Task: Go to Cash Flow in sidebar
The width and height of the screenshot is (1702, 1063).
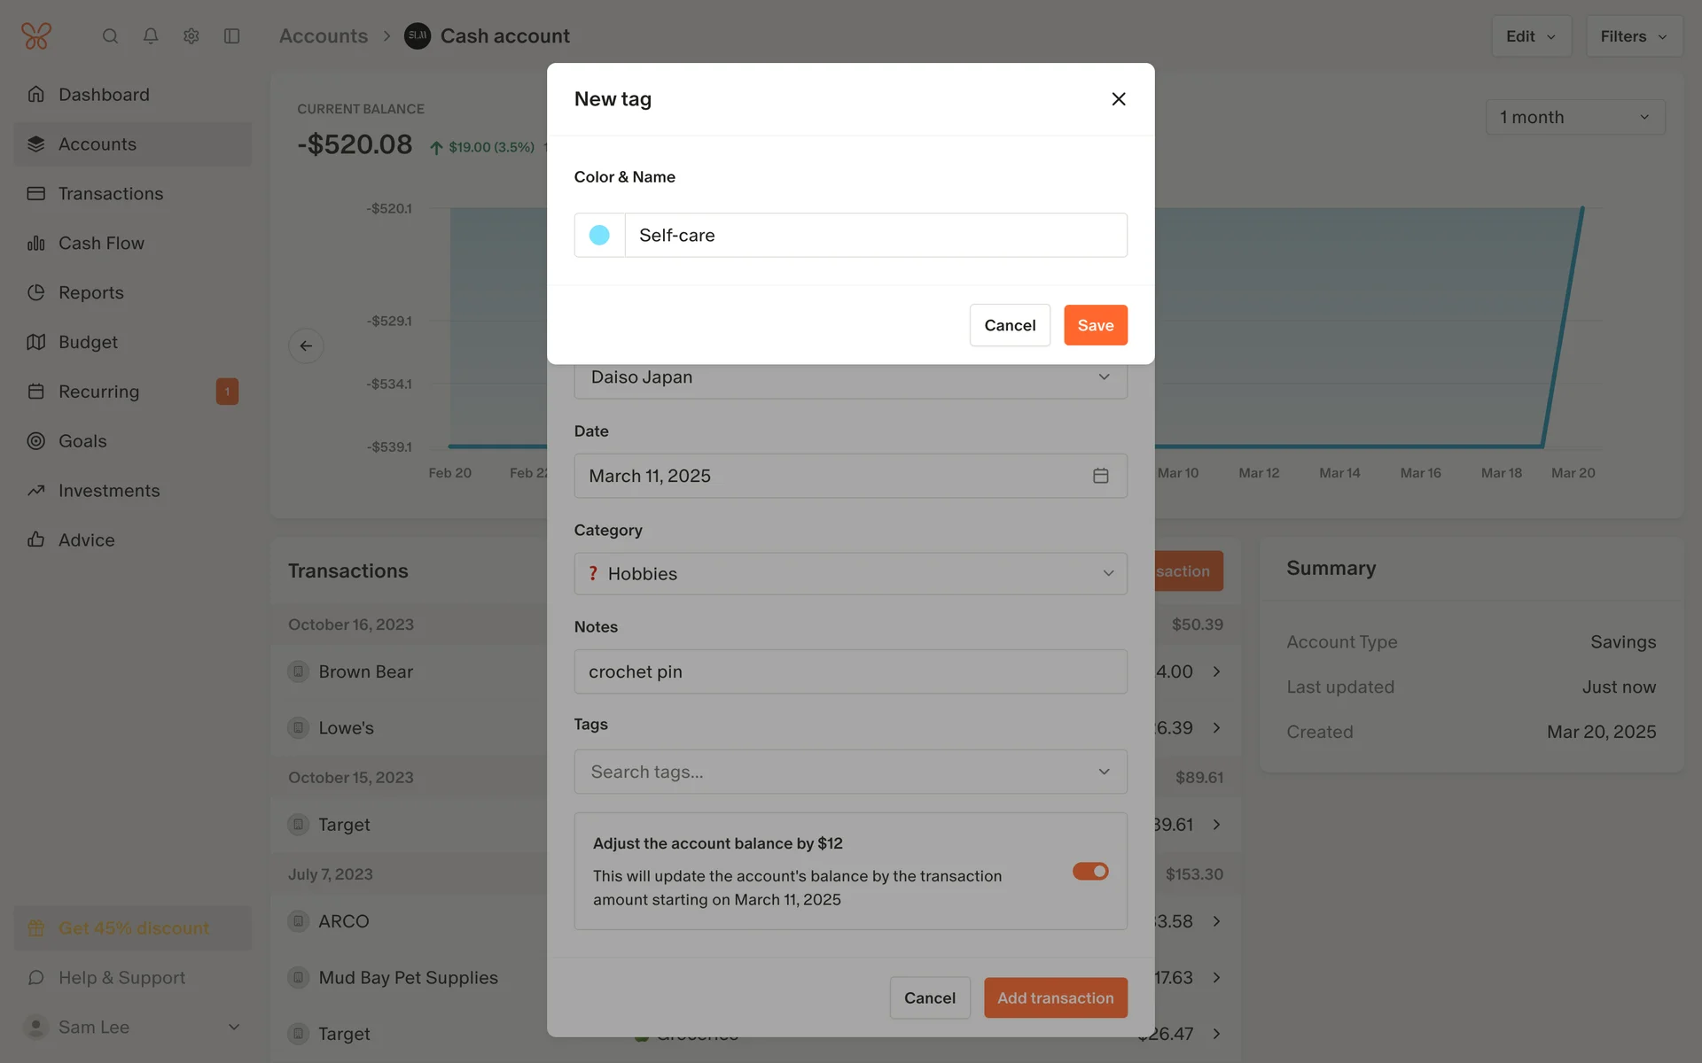Action: pos(101,243)
